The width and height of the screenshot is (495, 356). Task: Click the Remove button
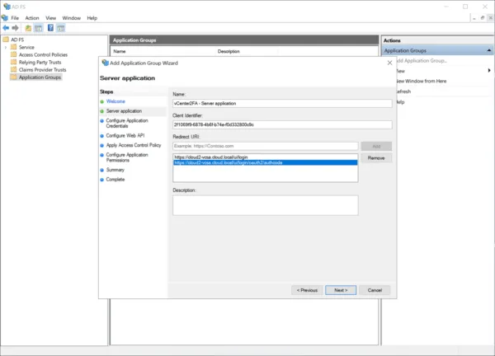376,158
